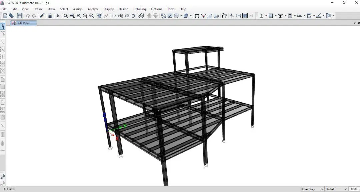Switch to the default 3-d view
The width and height of the screenshot is (360, 192).
pos(114,16)
